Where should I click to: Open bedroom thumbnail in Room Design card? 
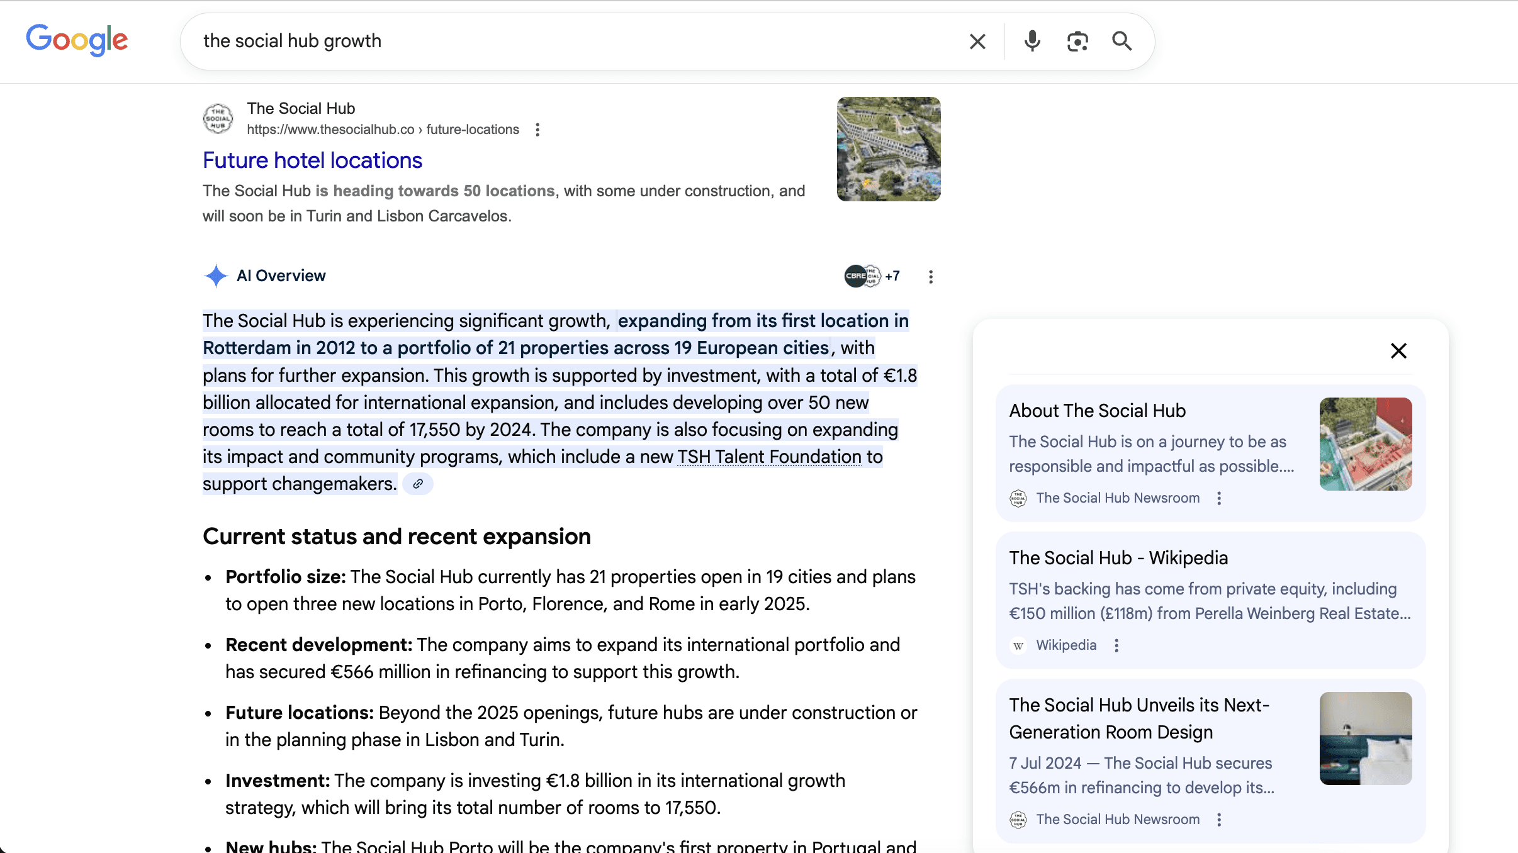pos(1366,739)
